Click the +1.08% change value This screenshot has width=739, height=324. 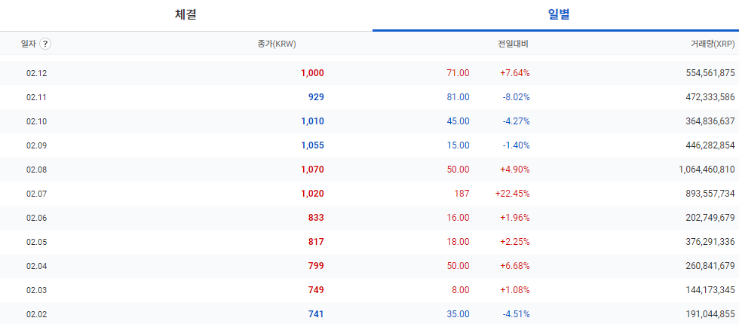(x=514, y=289)
